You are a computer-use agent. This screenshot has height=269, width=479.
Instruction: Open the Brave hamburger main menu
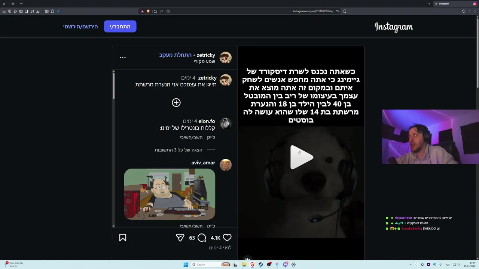click(4, 11)
